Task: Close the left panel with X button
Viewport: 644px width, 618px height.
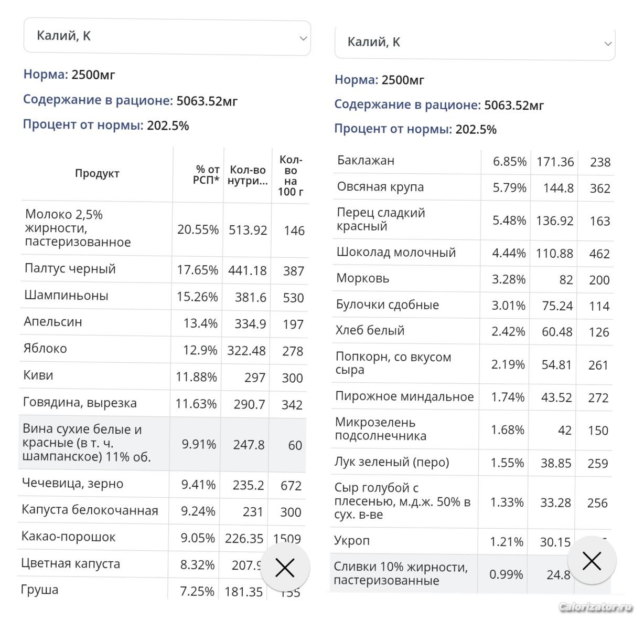Action: click(285, 568)
